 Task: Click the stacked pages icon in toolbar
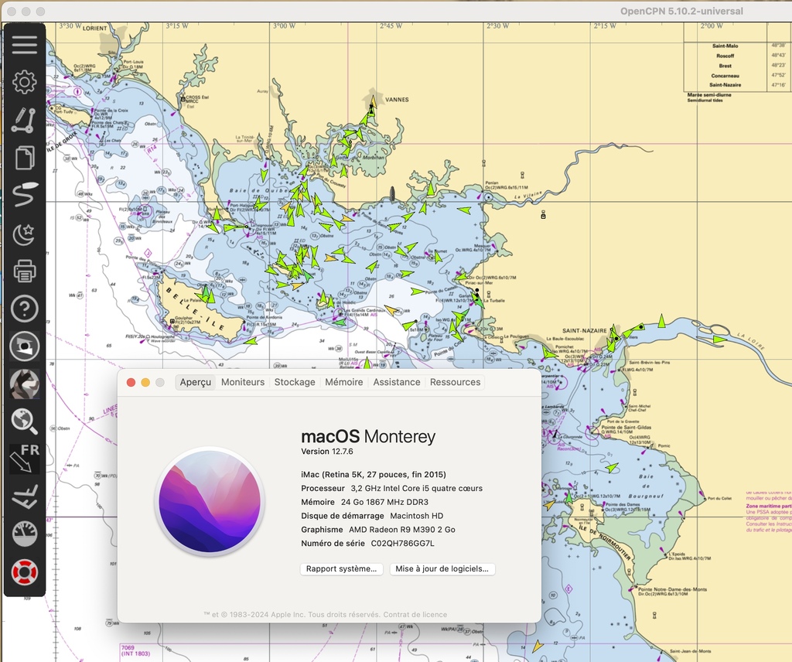[25, 158]
